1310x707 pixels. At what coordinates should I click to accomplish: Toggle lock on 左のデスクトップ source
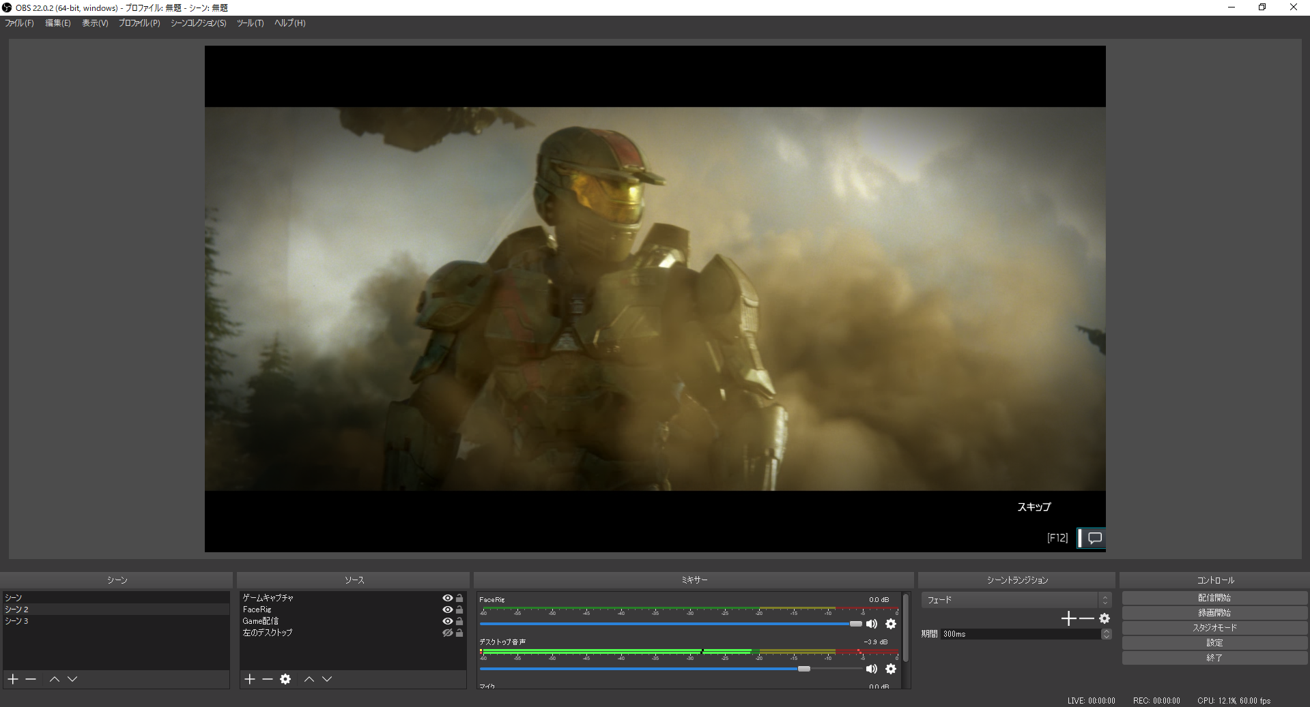point(459,633)
